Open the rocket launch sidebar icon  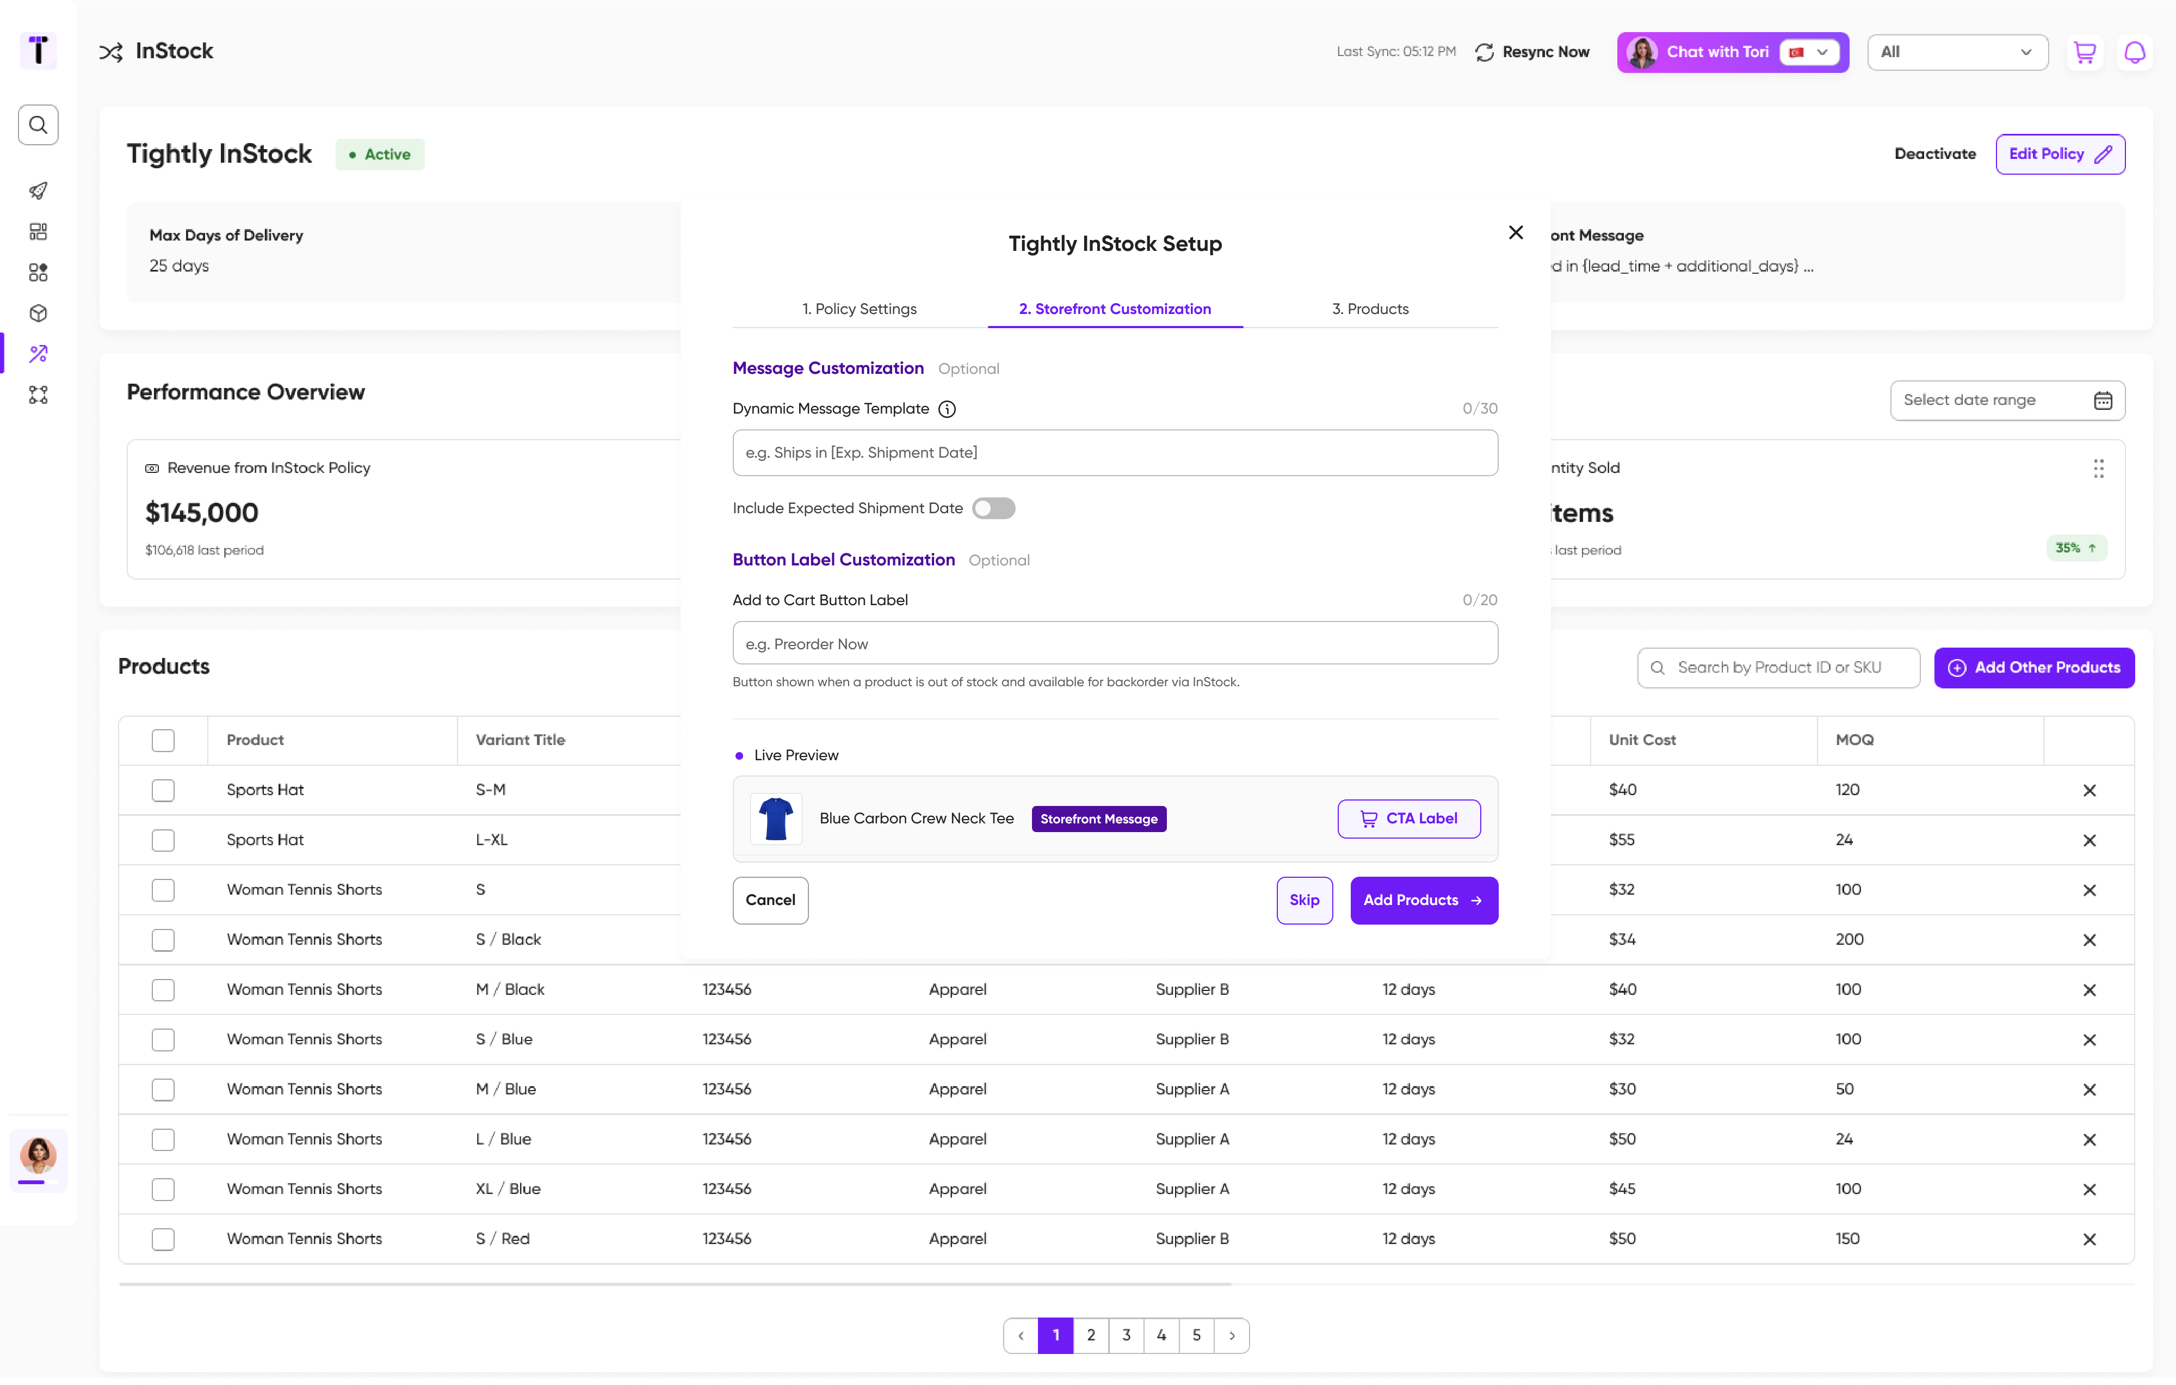tap(38, 191)
